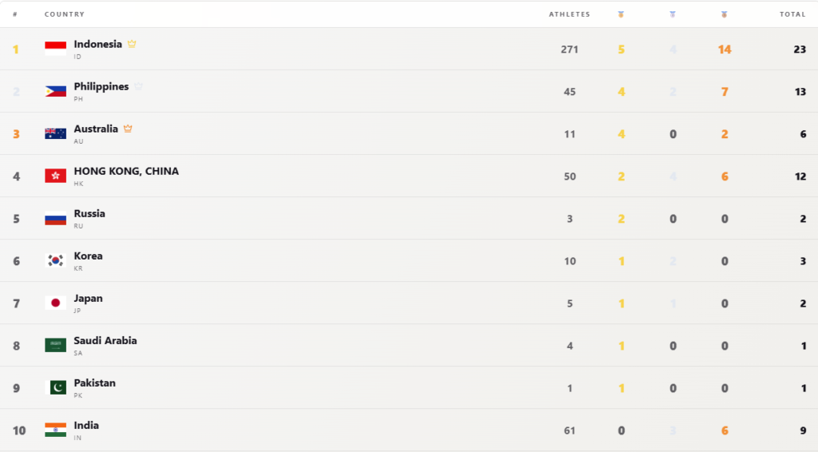Screen dimensions: 818x452
Task: Click the Indonesia flag icon
Action: [55, 49]
